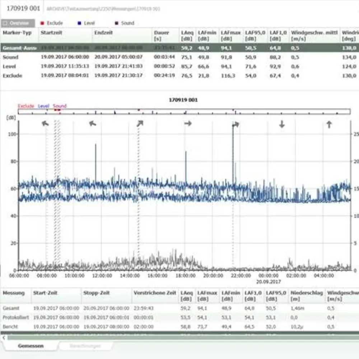The image size is (359, 359).
Task: Toggle Sound label above the chart
Action: [x=60, y=106]
